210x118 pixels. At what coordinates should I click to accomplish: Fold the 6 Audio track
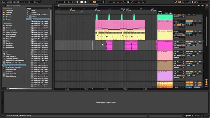(159, 51)
